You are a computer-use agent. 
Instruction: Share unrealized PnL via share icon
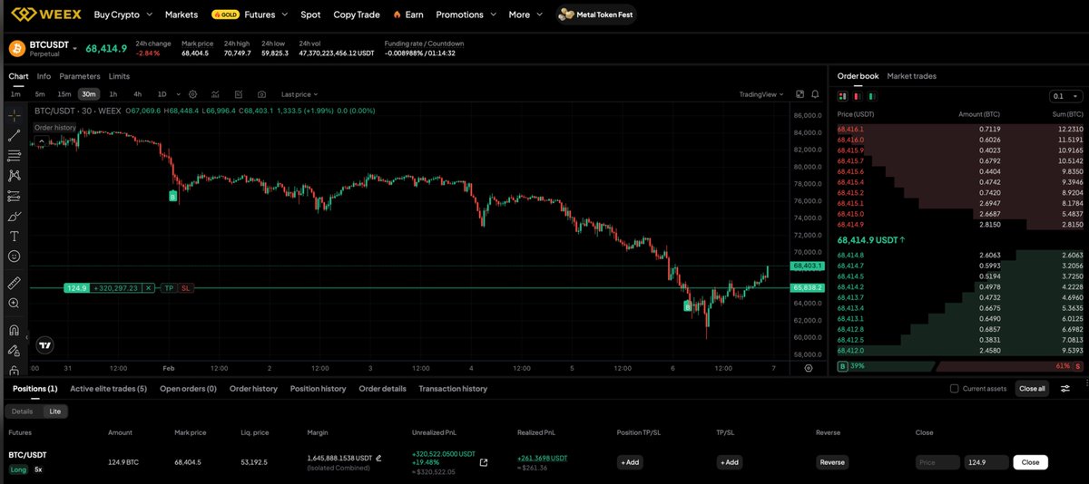484,462
